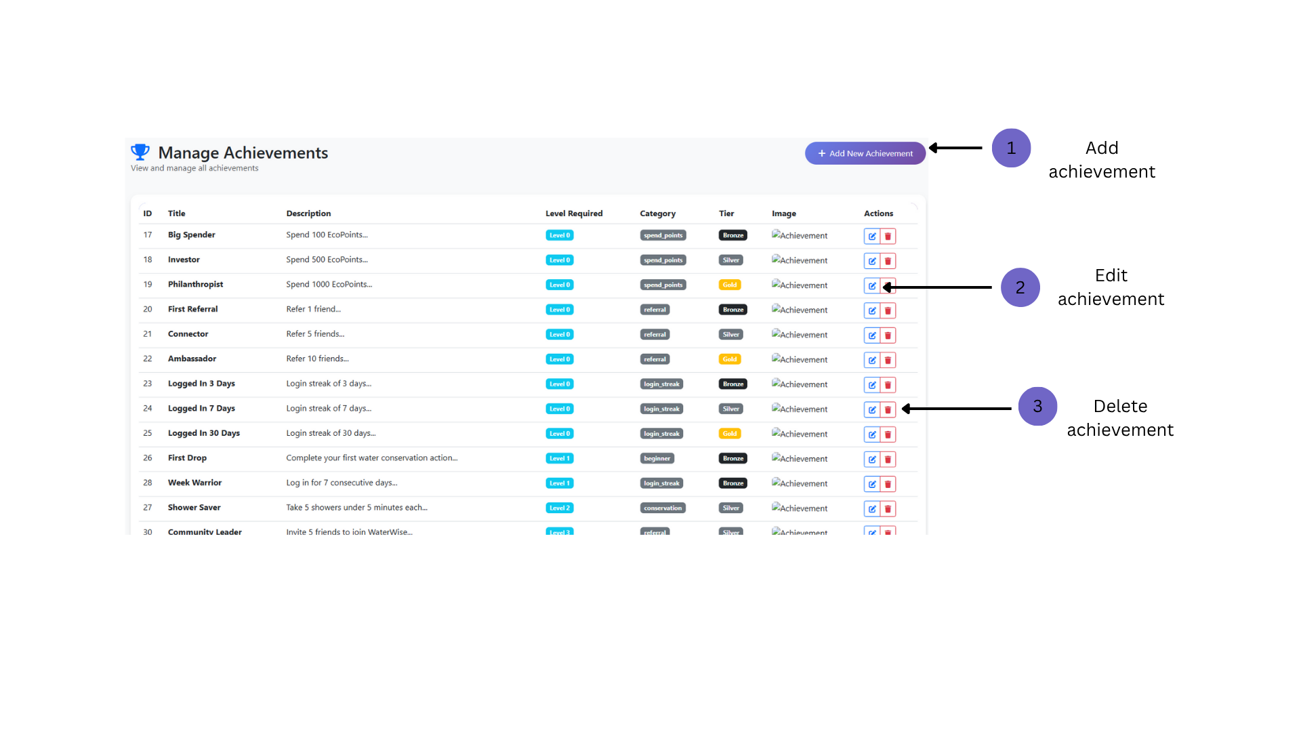Delete the Logged In 7 Days achievement
Viewport: 1301px width, 732px height.
(888, 409)
